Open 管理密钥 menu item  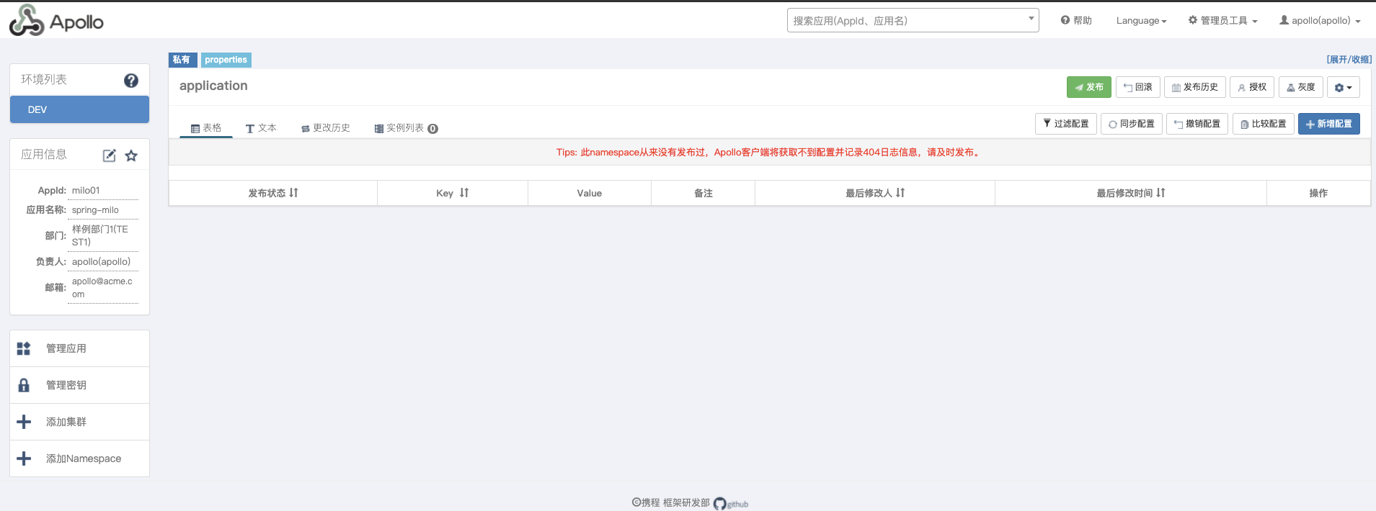(x=79, y=385)
